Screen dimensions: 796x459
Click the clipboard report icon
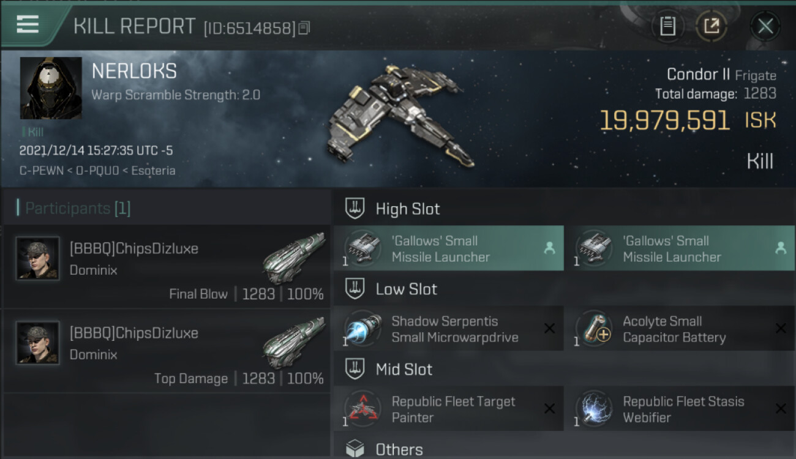click(x=667, y=26)
